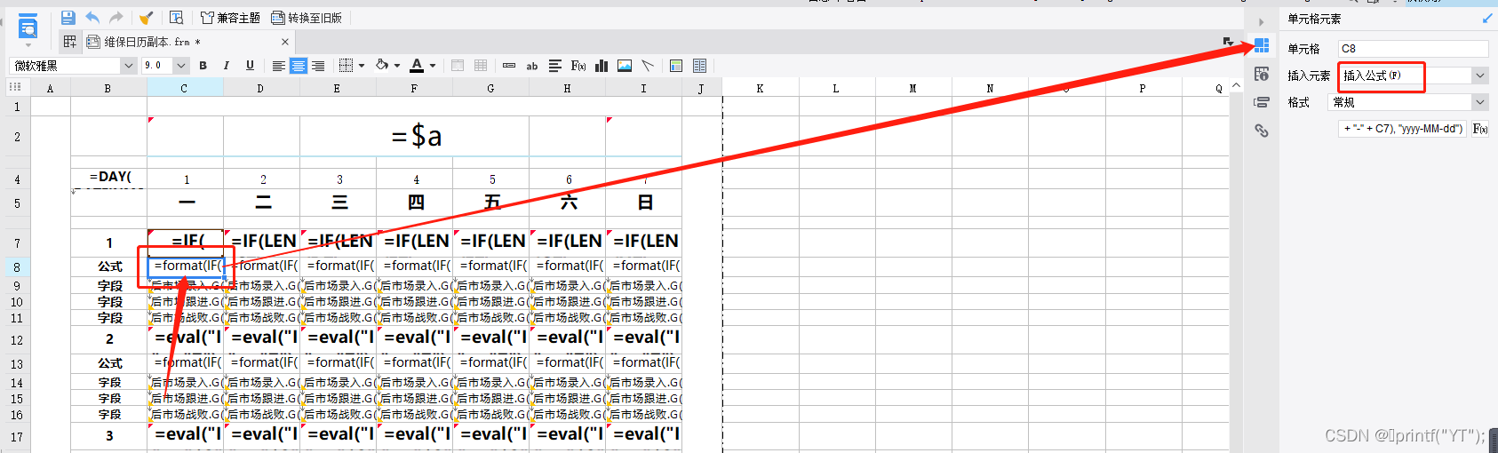This screenshot has height=453, width=1498.
Task: Align cell text center
Action: point(299,66)
